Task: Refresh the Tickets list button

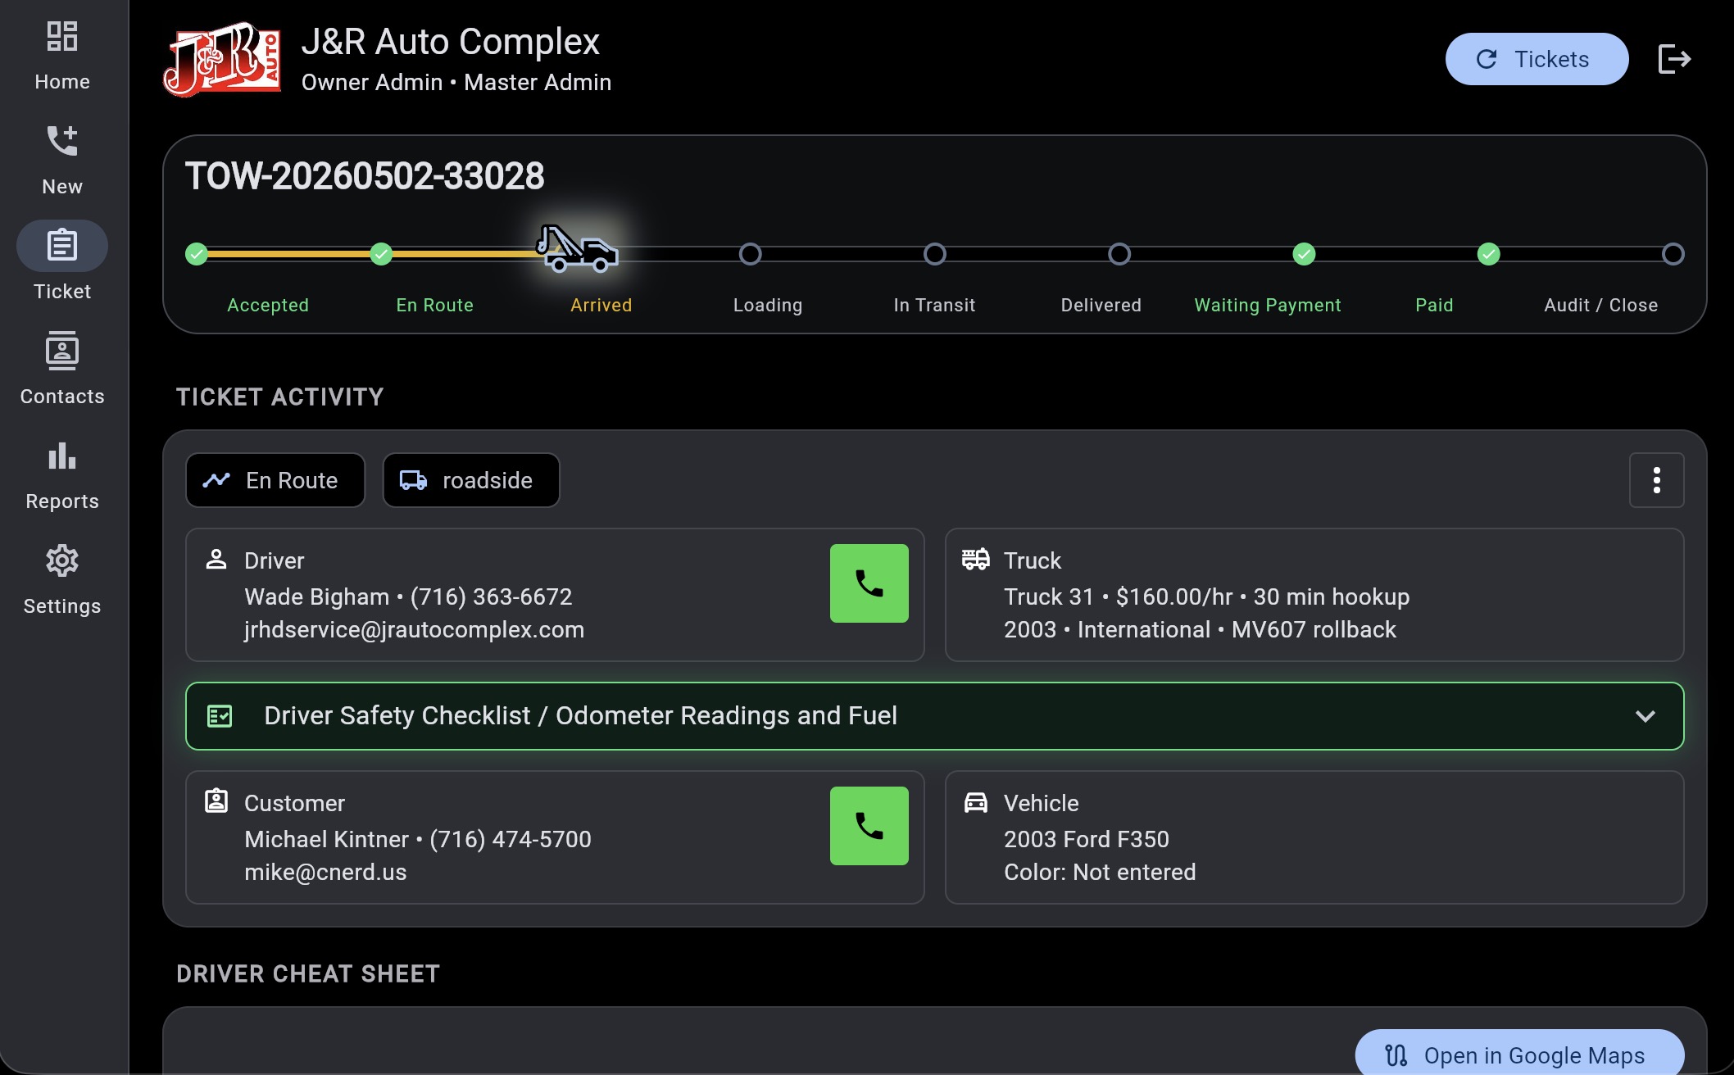Action: pos(1537,59)
